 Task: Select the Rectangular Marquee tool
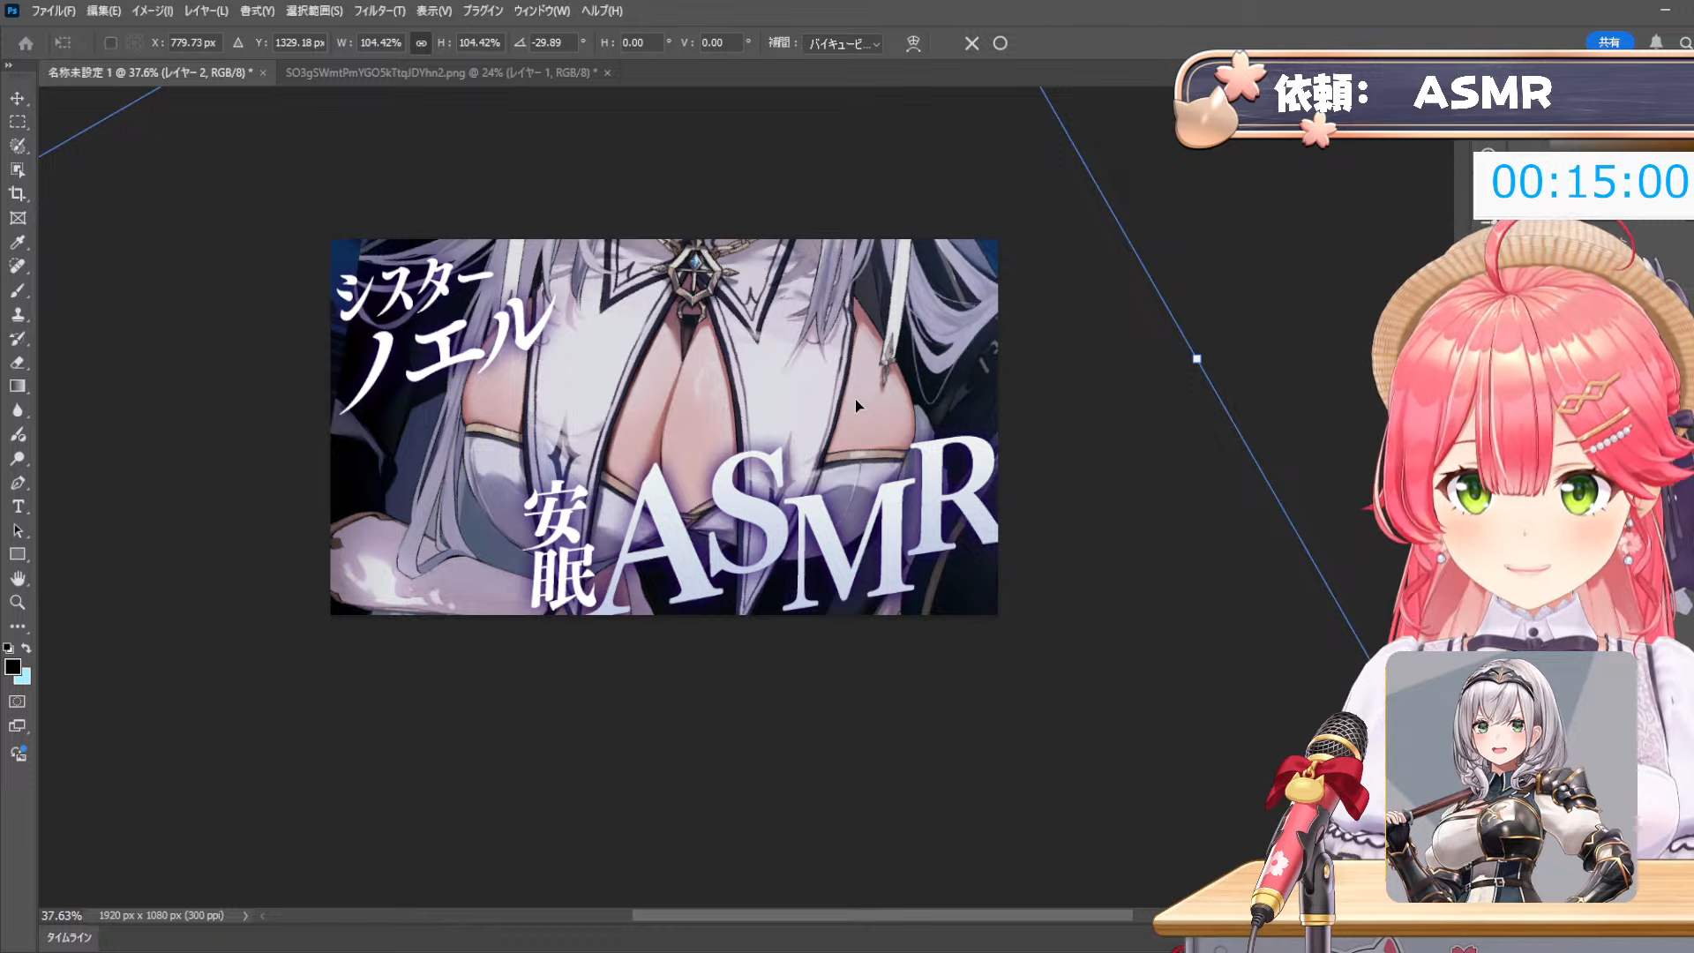(18, 122)
